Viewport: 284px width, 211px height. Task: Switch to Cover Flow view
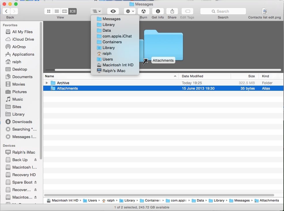[73, 11]
